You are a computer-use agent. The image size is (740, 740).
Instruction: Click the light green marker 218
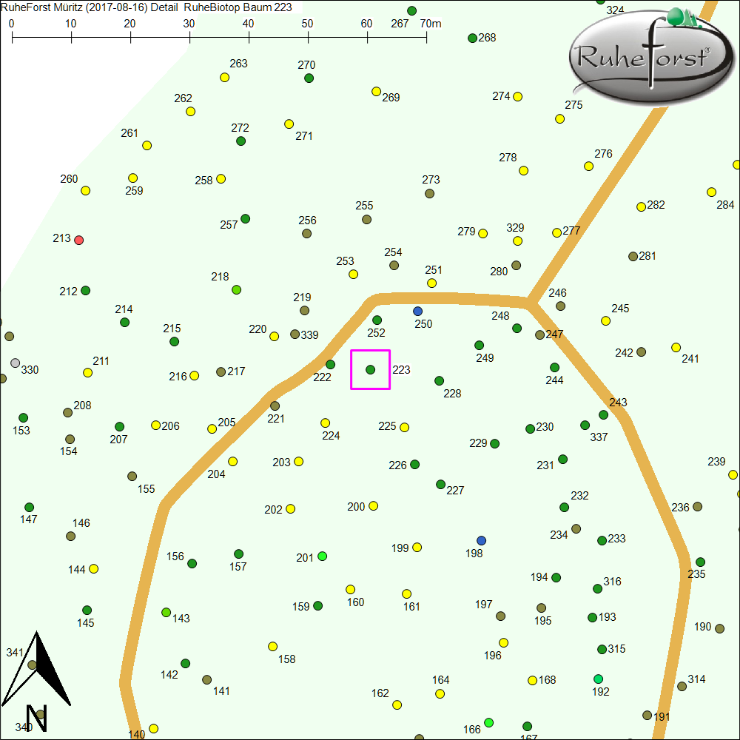[x=236, y=289]
